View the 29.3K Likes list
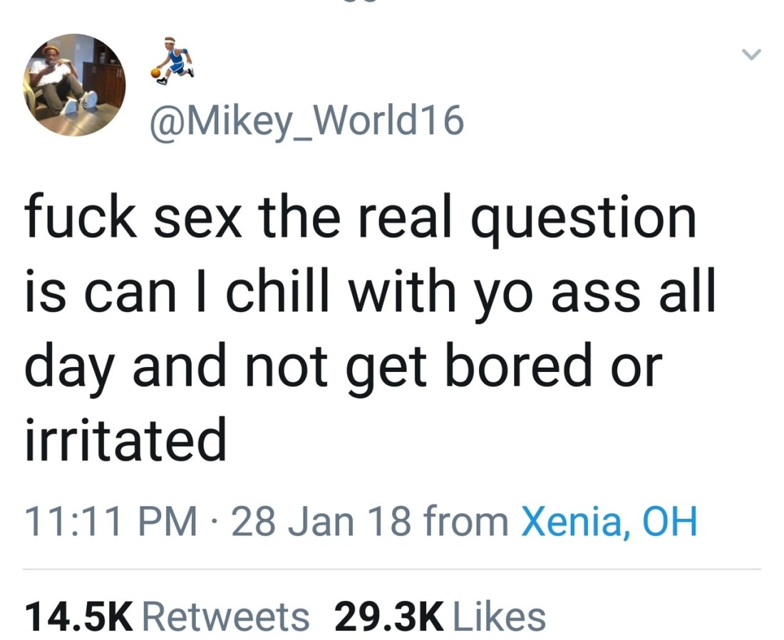 click(440, 616)
